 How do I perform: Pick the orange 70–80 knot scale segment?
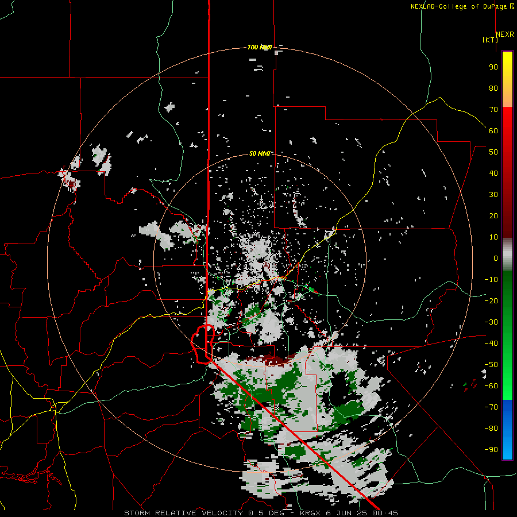click(507, 97)
